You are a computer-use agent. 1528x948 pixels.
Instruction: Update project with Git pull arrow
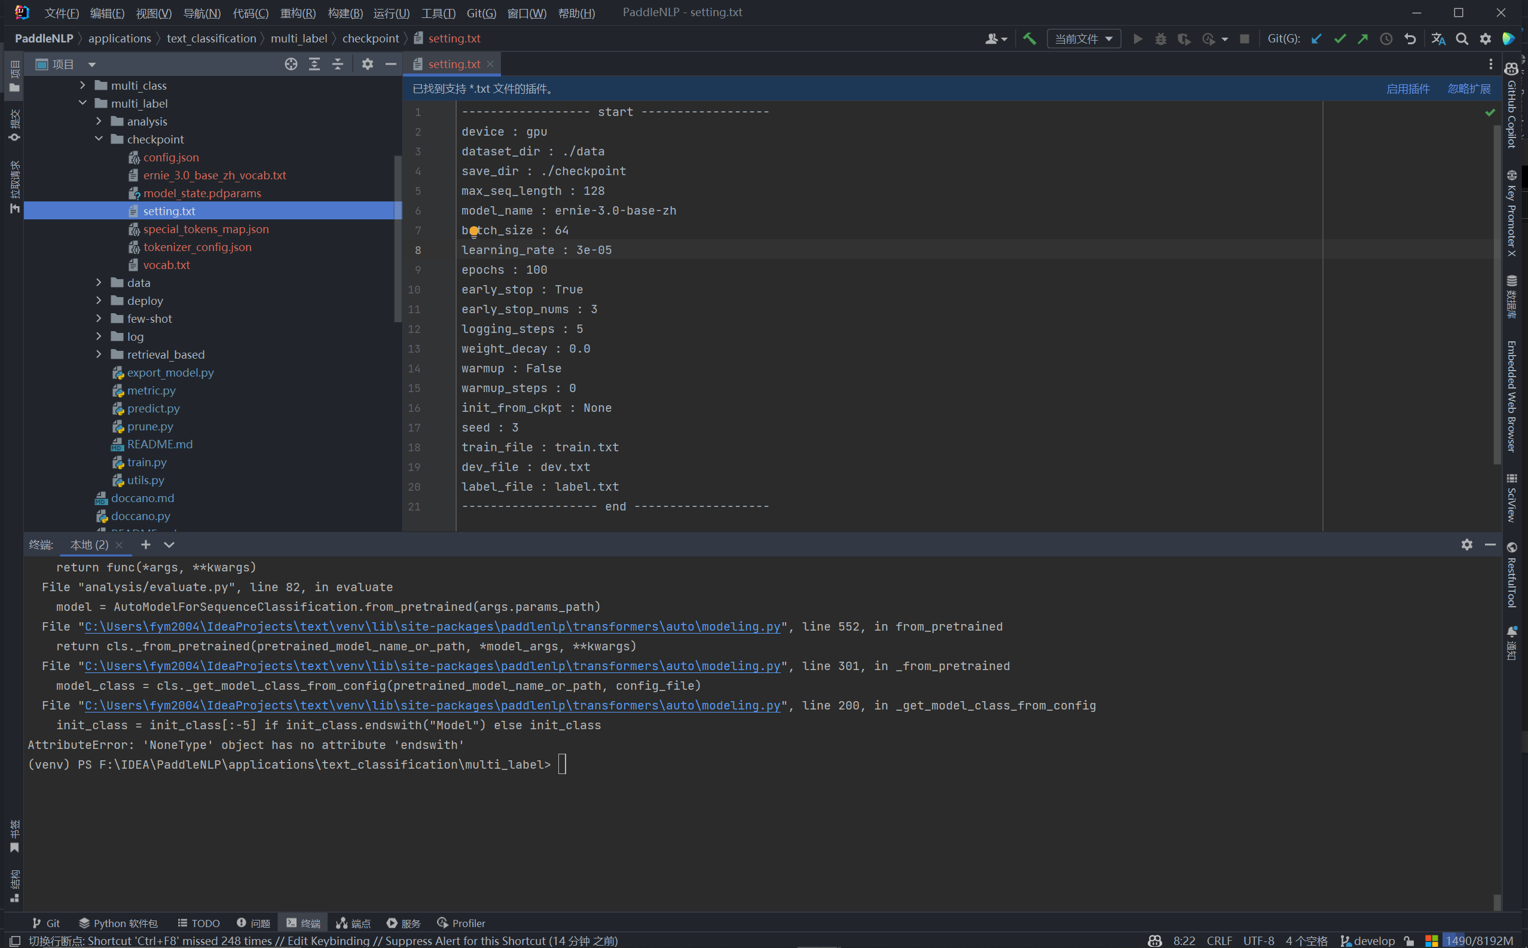pyautogui.click(x=1316, y=39)
